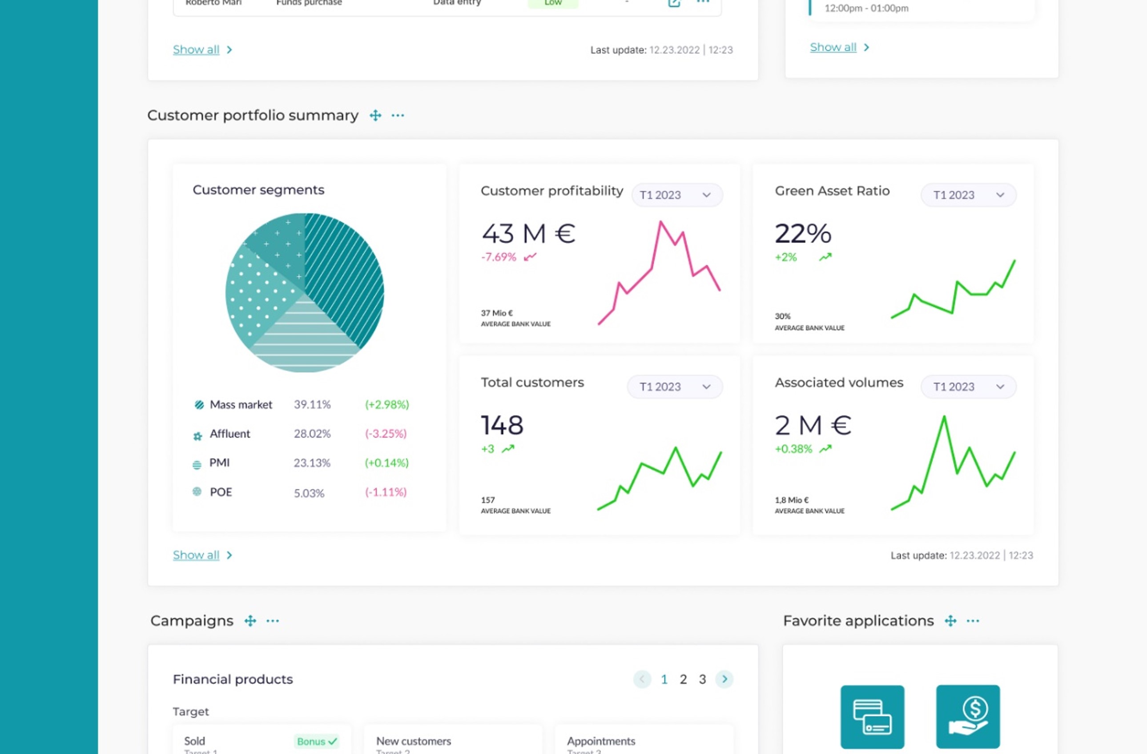Screen dimensions: 1147x754
Task: Open the money-in-hand favorite application
Action: pyautogui.click(x=968, y=717)
